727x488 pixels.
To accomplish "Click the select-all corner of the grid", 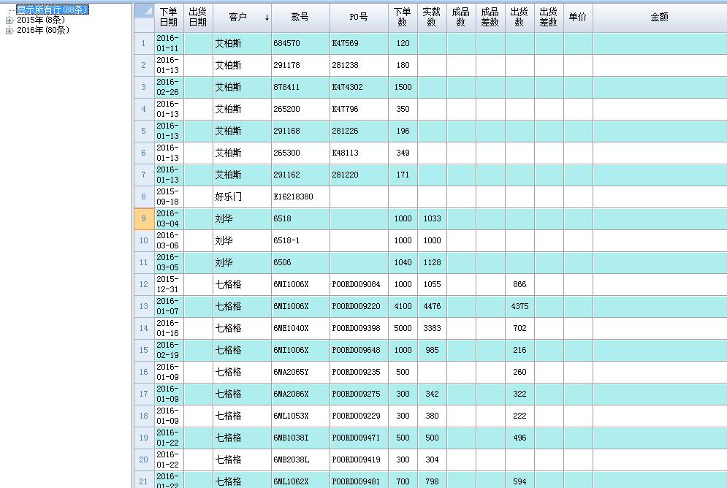I will (x=144, y=18).
